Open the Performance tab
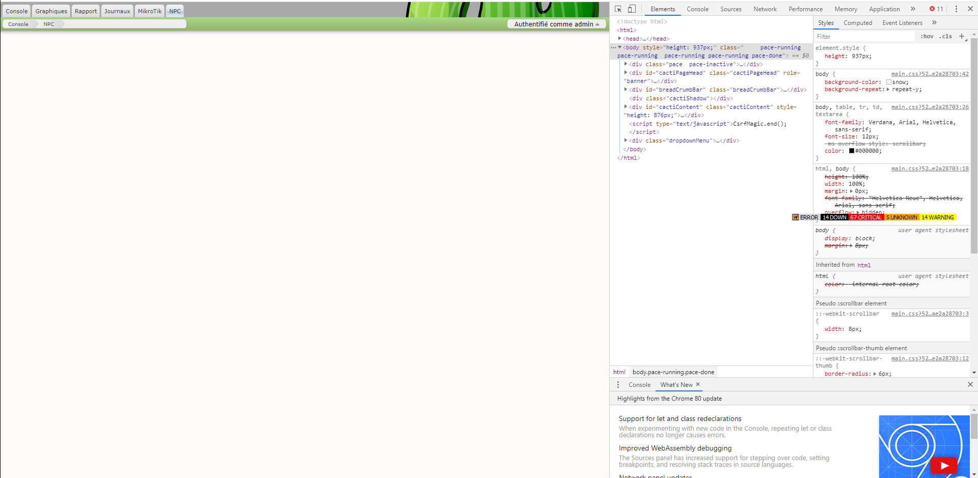The height and width of the screenshot is (478, 978). pyautogui.click(x=805, y=9)
